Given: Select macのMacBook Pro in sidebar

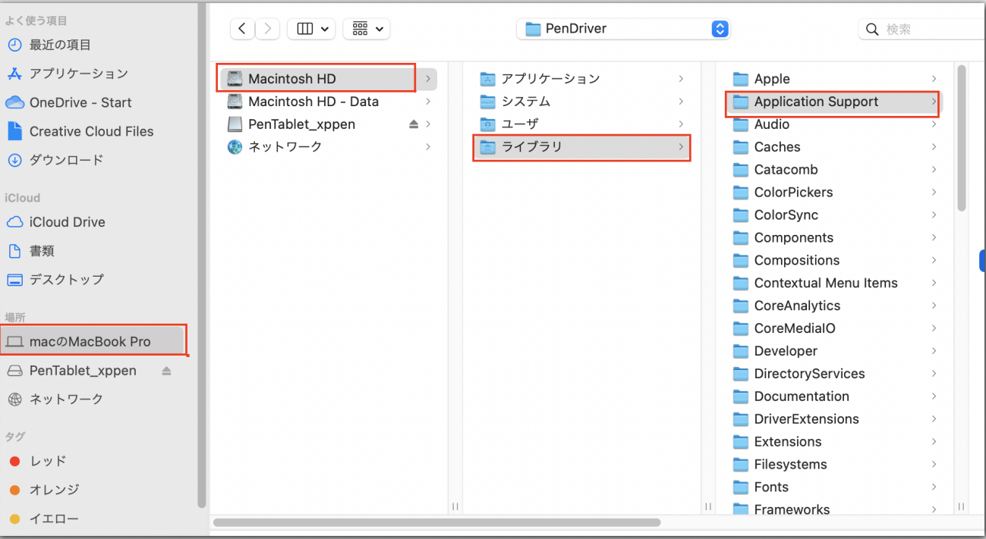Looking at the screenshot, I should tap(92, 341).
